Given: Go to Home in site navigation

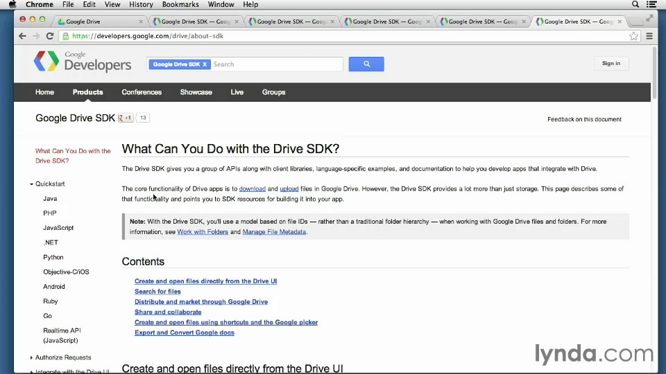Looking at the screenshot, I should pyautogui.click(x=44, y=92).
